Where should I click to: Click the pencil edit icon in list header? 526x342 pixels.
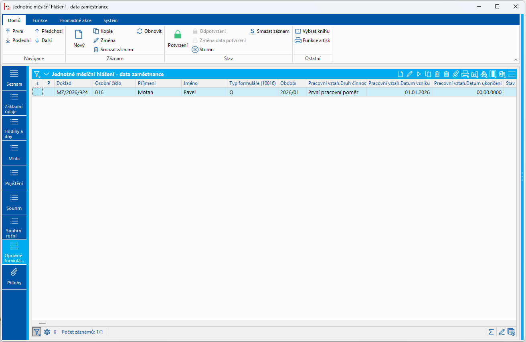click(x=409, y=74)
